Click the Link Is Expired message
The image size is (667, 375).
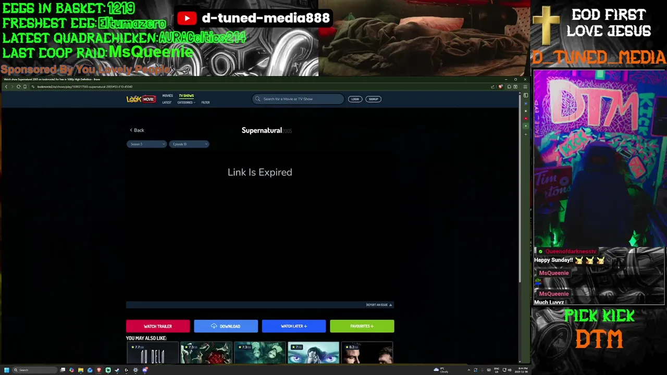(x=260, y=172)
